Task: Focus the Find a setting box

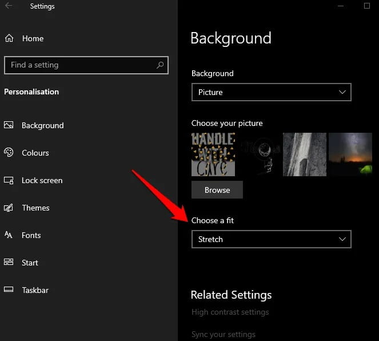Action: coord(86,65)
